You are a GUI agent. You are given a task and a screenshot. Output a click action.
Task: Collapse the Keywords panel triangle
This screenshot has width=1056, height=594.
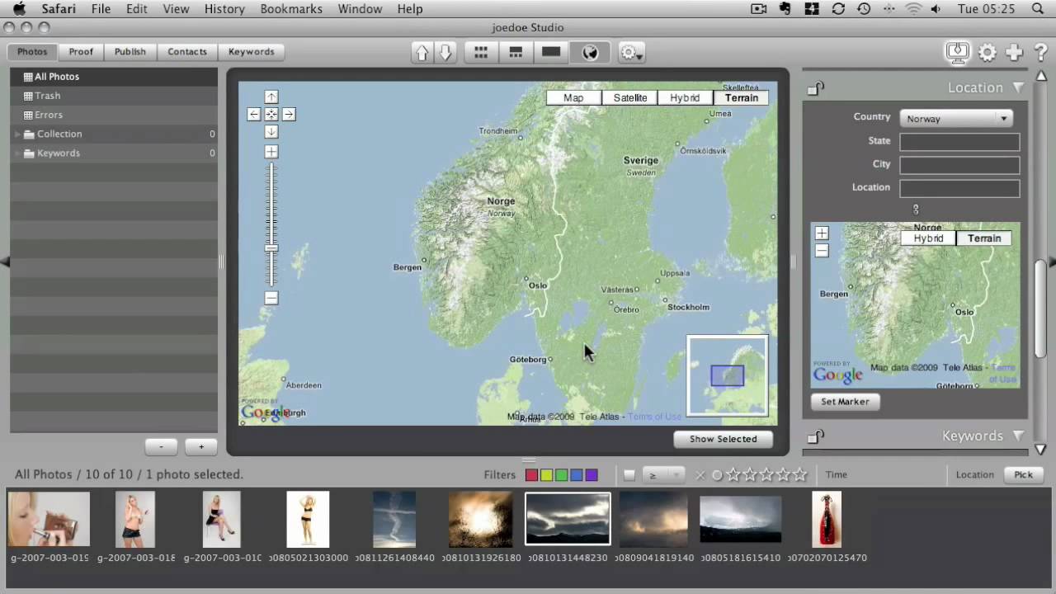pos(1018,436)
